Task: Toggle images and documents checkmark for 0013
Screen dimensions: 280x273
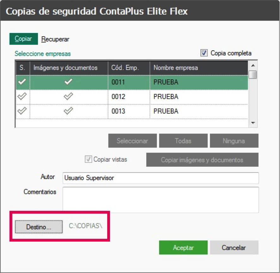Action: click(x=69, y=111)
